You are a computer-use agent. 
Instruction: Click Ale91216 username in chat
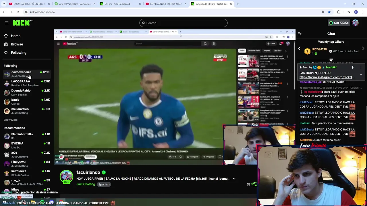pos(306,140)
